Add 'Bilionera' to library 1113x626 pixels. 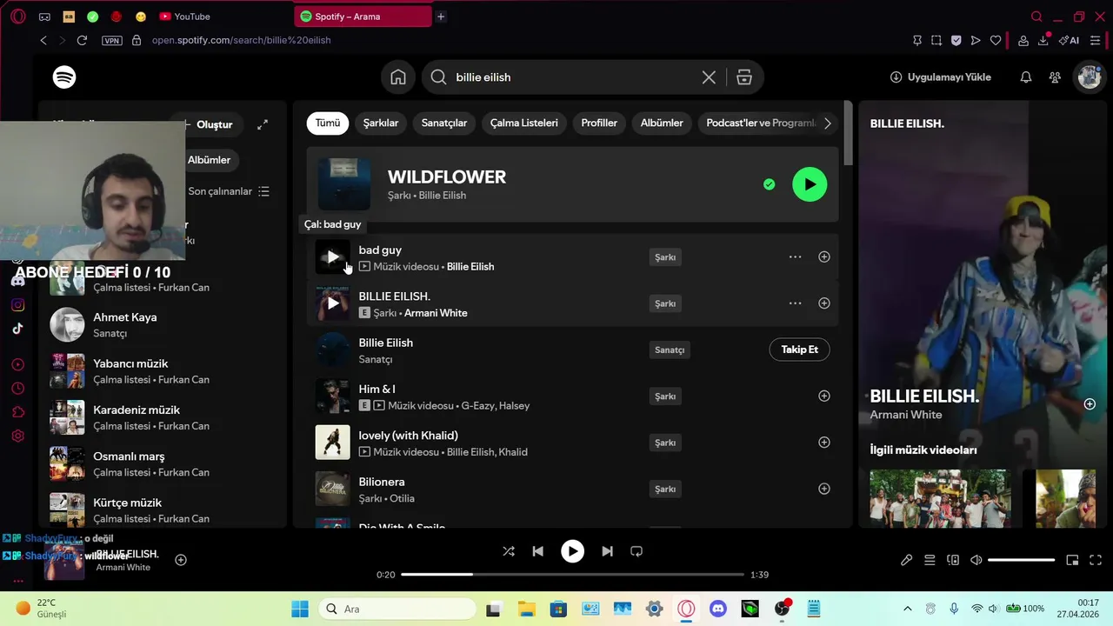click(824, 489)
